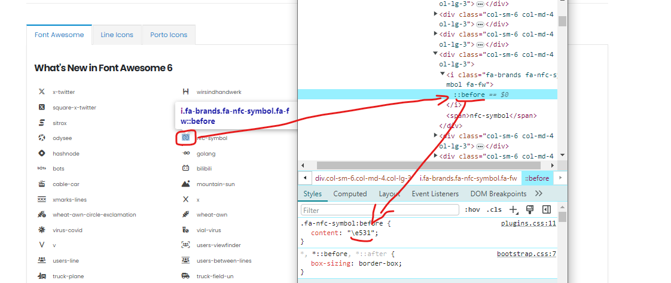This screenshot has width=671, height=283.
Task: Click the hashnode icon
Action: pos(41,153)
